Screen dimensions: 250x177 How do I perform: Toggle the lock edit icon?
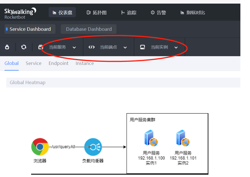tap(7, 47)
